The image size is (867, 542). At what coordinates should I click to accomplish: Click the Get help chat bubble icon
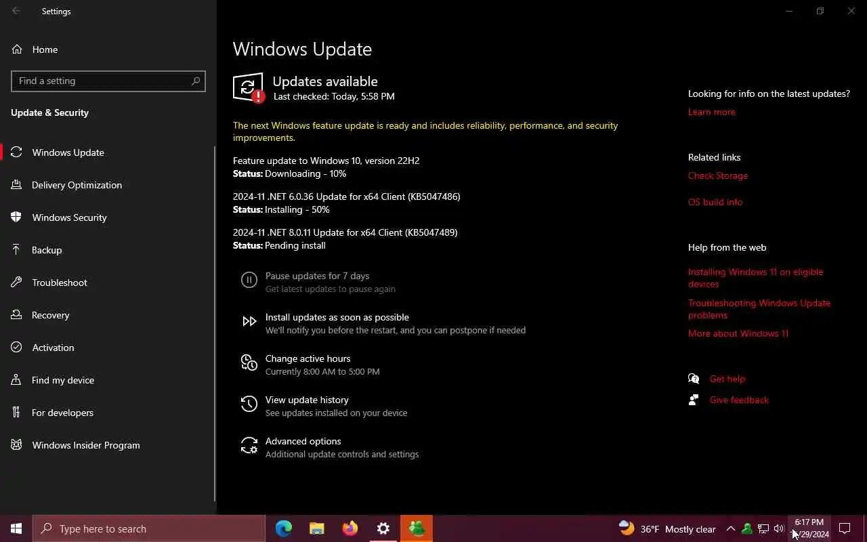pyautogui.click(x=694, y=379)
